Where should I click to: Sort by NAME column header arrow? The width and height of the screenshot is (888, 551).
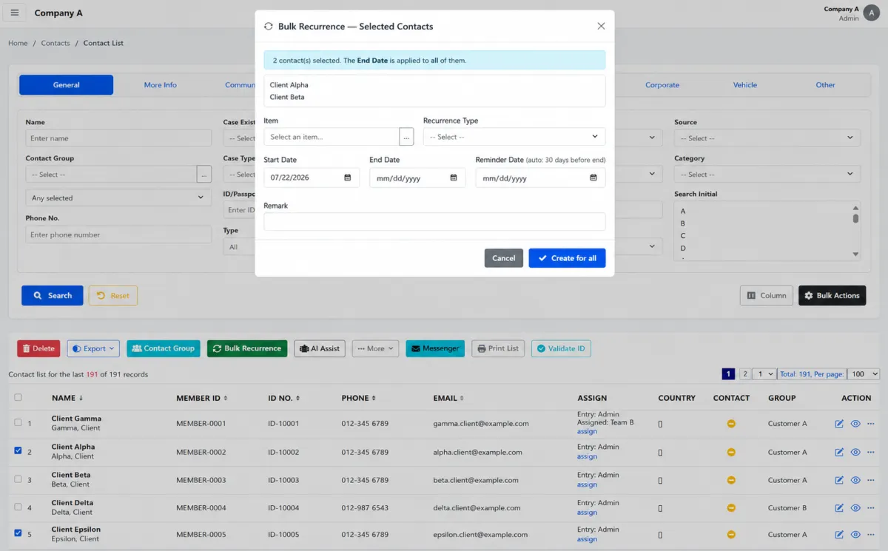click(81, 398)
